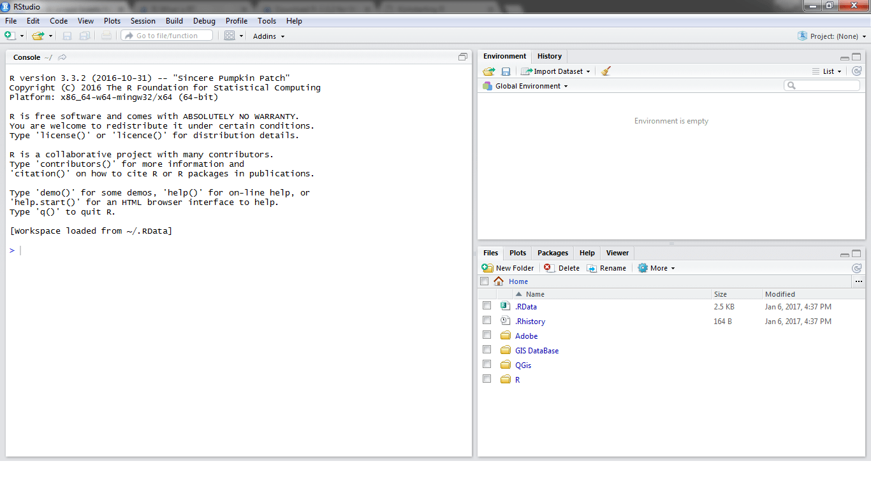Viewport: 871px width, 489px height.
Task: Click the Environment search field
Action: (x=822, y=85)
